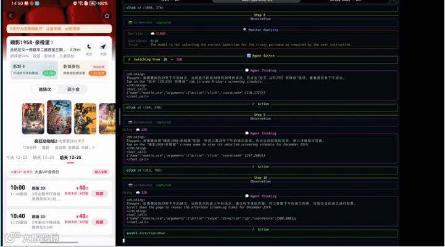445x247 pixels.
Task: Select the 后天 12-25 date tab
Action: (70, 158)
